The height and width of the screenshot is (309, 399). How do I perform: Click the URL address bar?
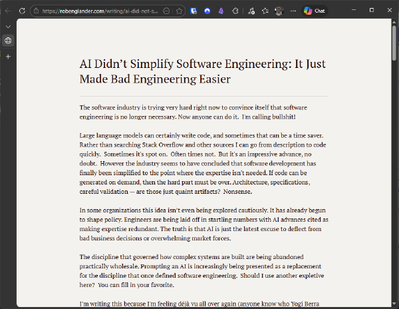coord(100,11)
